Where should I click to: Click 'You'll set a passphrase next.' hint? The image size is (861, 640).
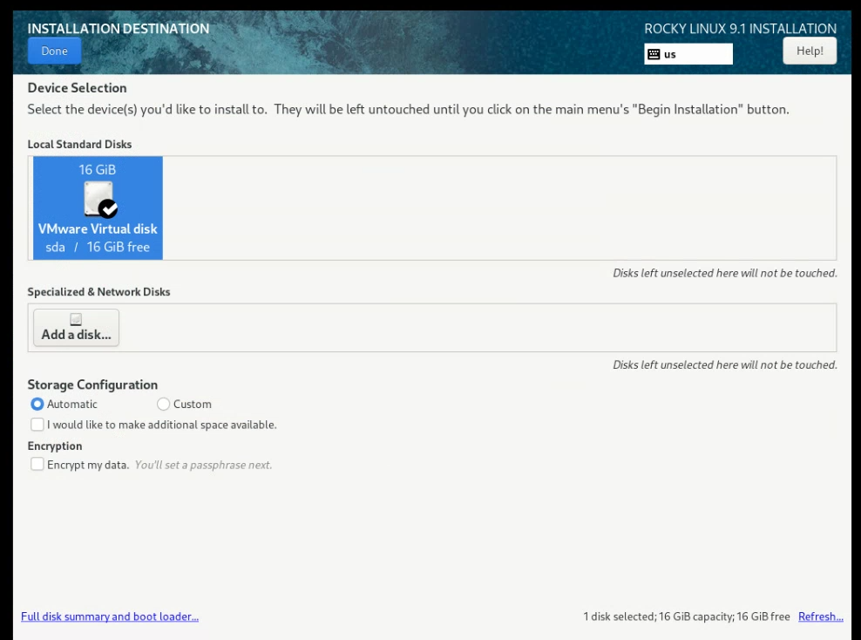[x=203, y=465]
